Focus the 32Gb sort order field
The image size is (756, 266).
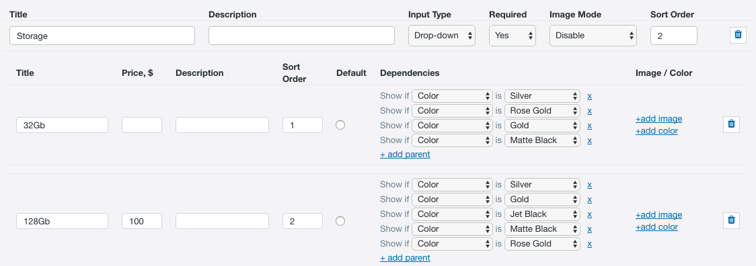pyautogui.click(x=302, y=125)
